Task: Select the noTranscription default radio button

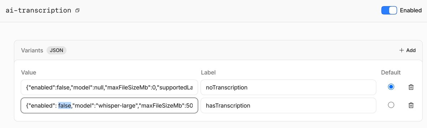Action: pyautogui.click(x=391, y=87)
